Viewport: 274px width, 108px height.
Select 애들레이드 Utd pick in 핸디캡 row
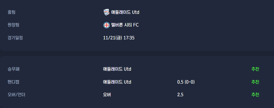click(117, 82)
